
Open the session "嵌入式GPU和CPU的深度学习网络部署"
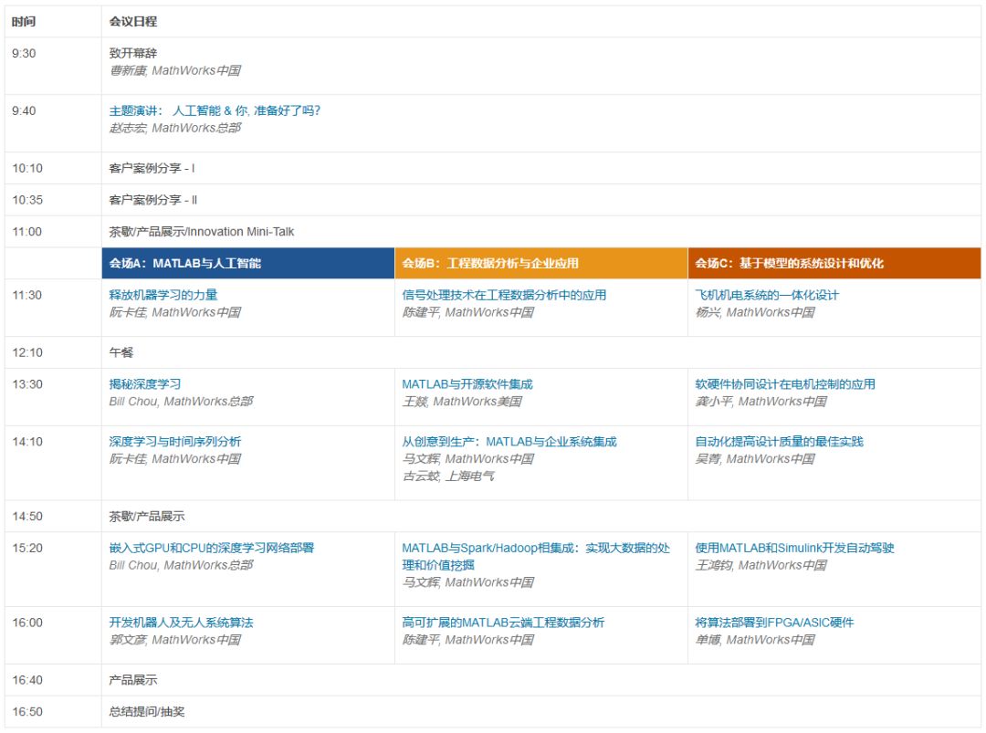(x=211, y=548)
